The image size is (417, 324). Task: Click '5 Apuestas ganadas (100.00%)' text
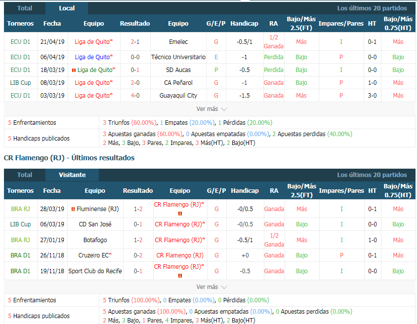click(x=144, y=312)
